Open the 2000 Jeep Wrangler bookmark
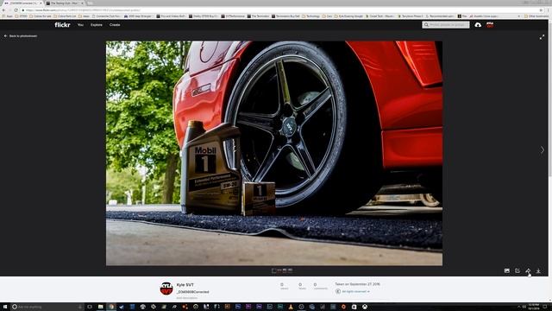This screenshot has height=311, width=552. [x=138, y=16]
